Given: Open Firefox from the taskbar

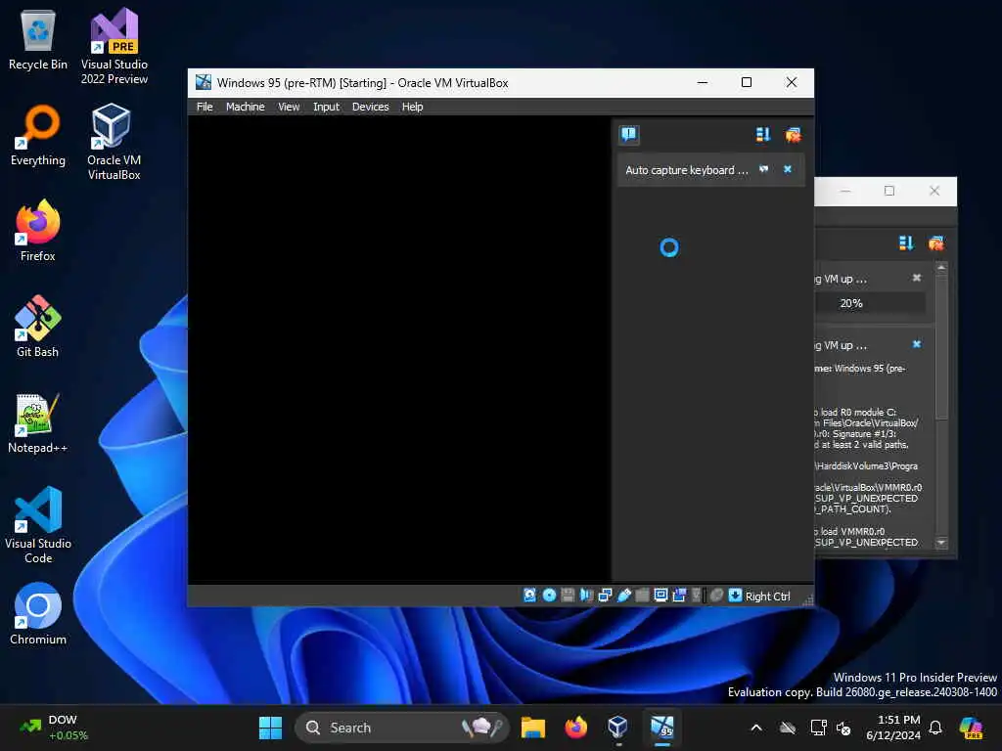Looking at the screenshot, I should (x=575, y=728).
